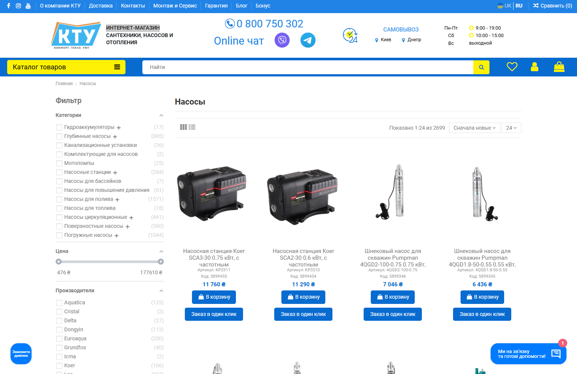Open the user account icon
The height and width of the screenshot is (374, 577).
(535, 67)
